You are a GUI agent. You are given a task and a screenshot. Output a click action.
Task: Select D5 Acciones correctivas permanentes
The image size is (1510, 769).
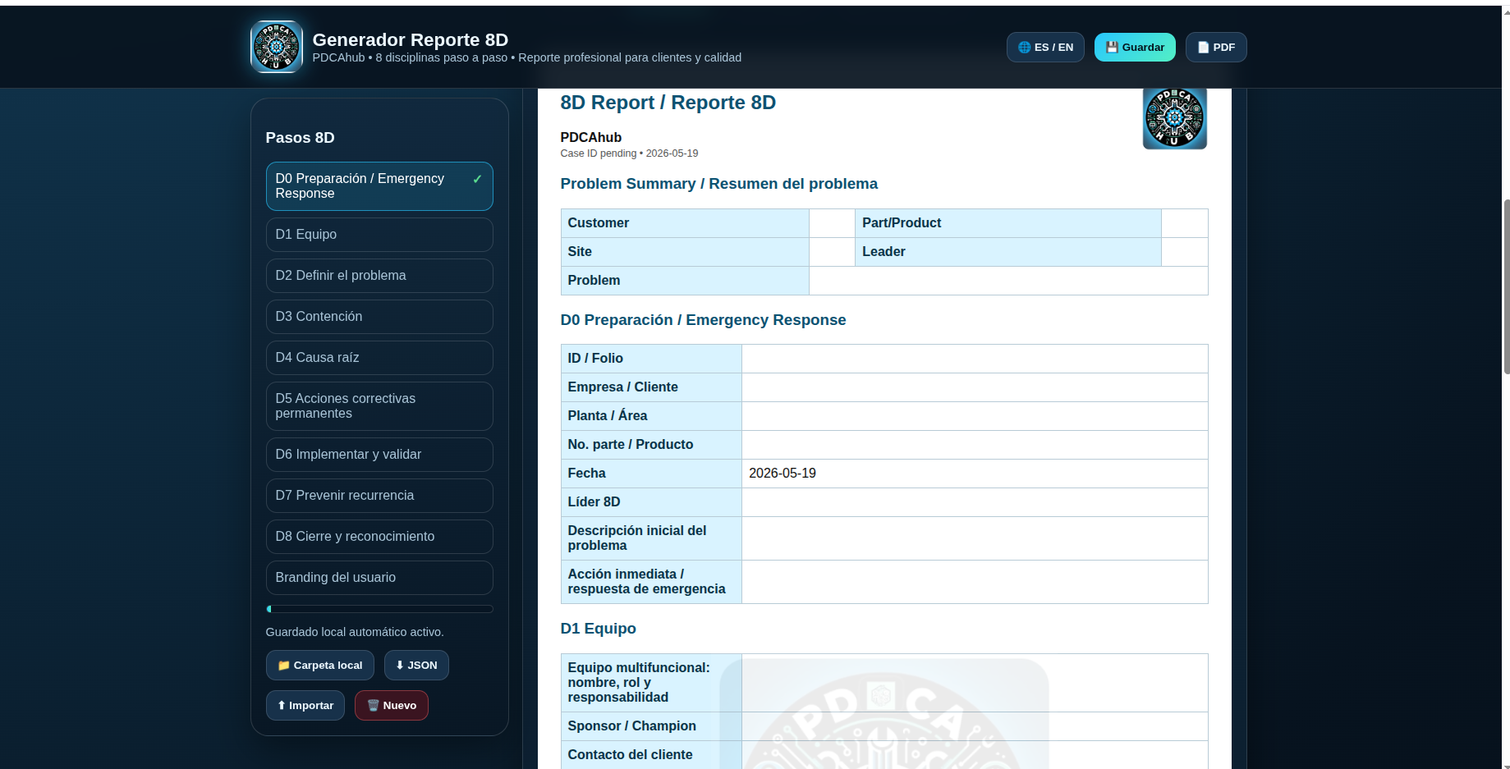pyautogui.click(x=379, y=406)
